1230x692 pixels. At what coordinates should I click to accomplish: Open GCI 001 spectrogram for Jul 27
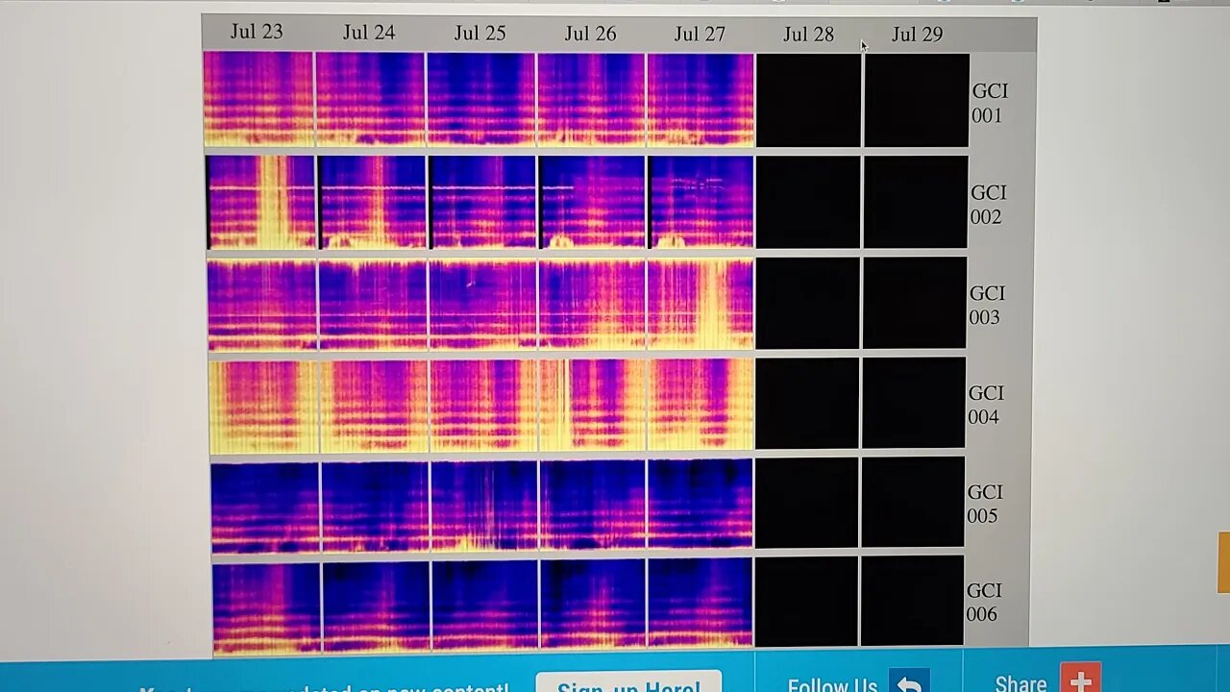point(701,100)
